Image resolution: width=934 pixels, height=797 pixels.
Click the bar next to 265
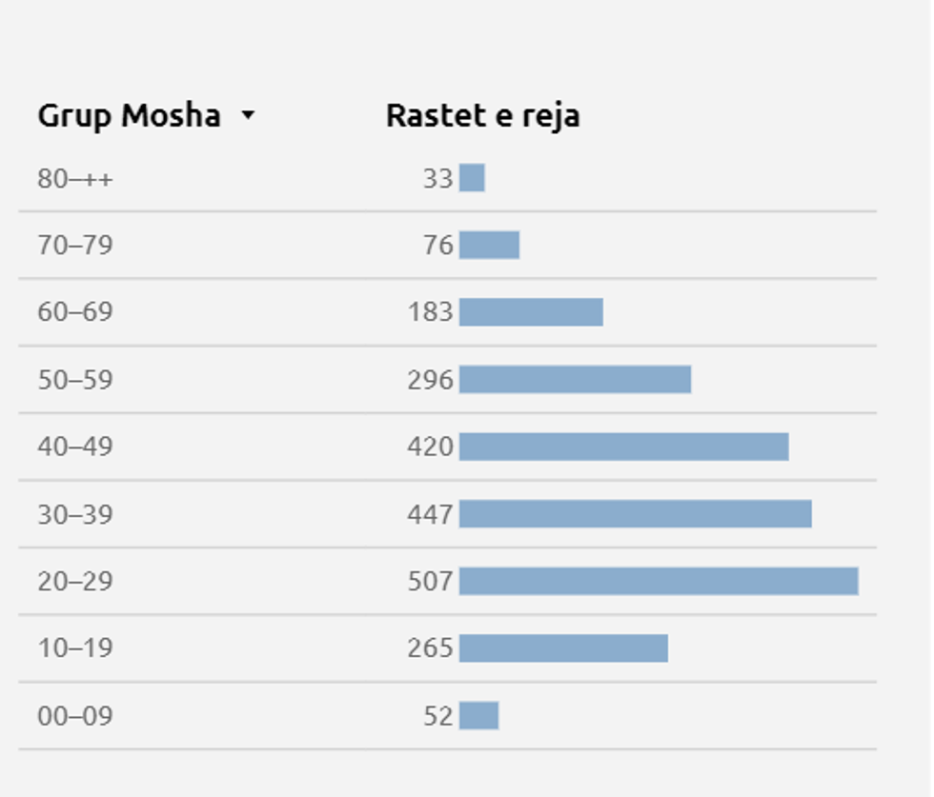click(x=563, y=648)
